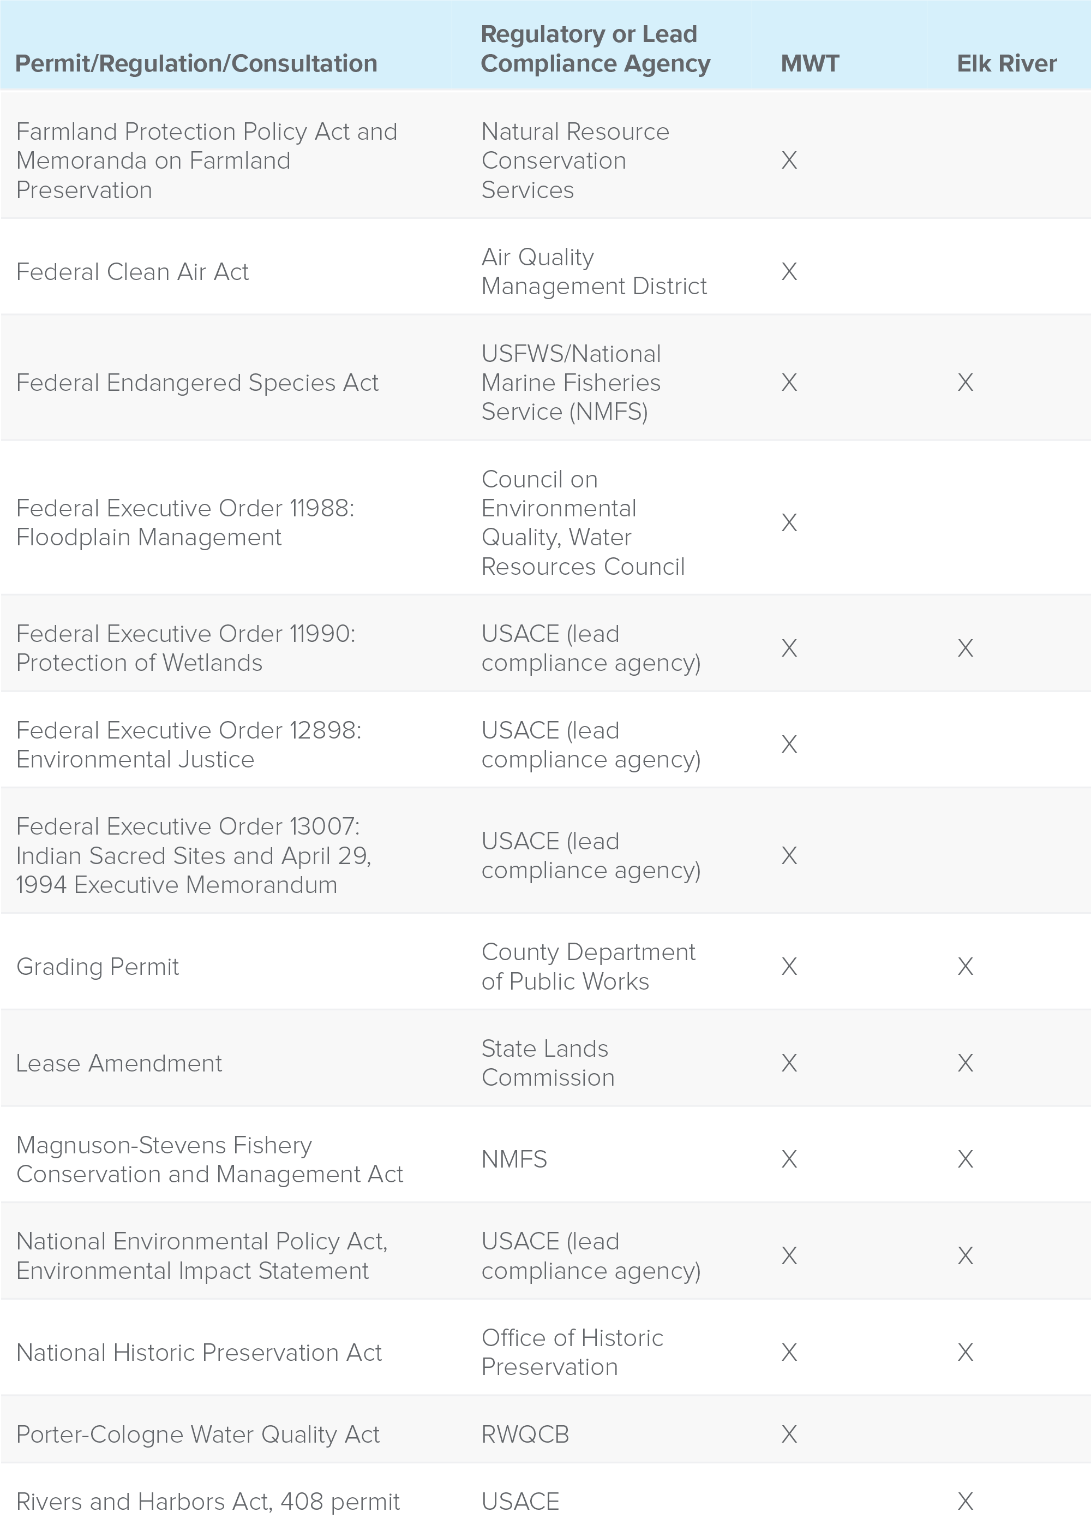The height and width of the screenshot is (1530, 1091).
Task: Select Air Quality Management District cell
Action: tap(594, 272)
